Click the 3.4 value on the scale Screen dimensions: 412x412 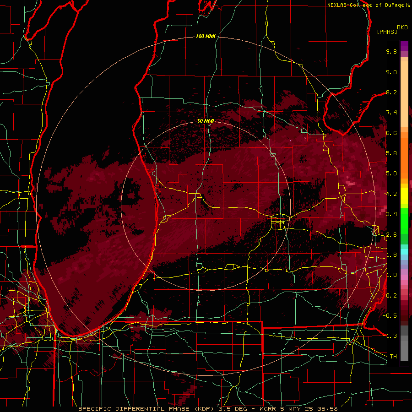pyautogui.click(x=391, y=214)
